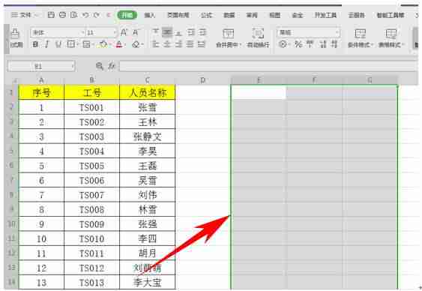Toggle wrap text (自动换行)
Image resolution: width=422 pixels, height=291 pixels.
click(x=258, y=37)
